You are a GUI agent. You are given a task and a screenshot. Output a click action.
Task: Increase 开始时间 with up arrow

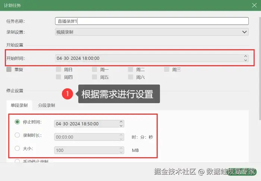(245, 56)
